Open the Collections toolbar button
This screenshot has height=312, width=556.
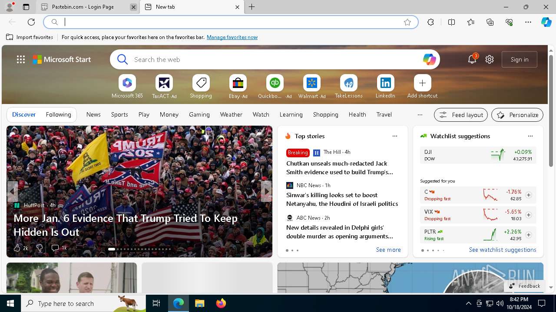point(490,22)
